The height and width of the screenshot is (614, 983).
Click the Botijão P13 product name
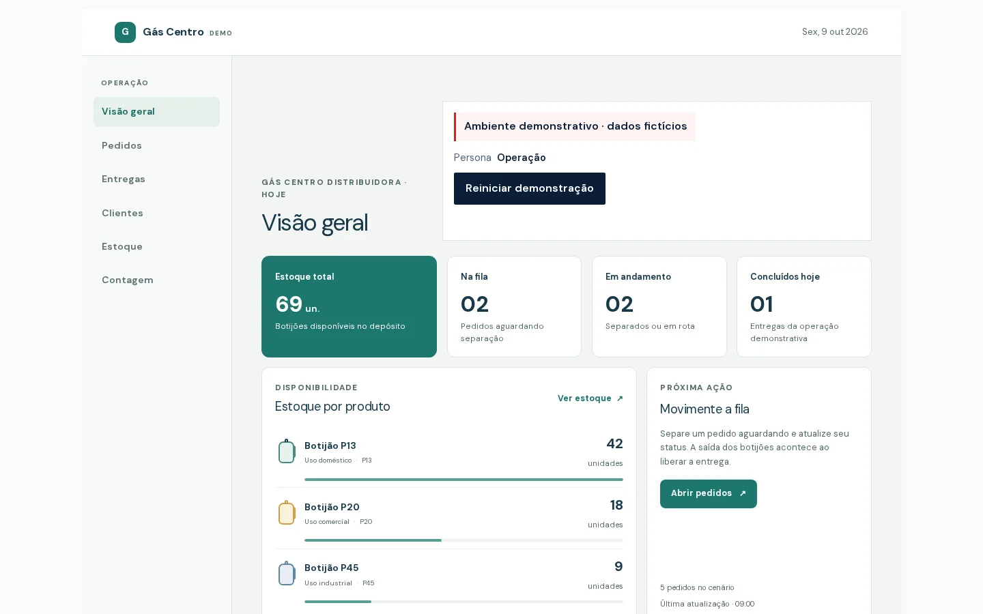[330, 445]
